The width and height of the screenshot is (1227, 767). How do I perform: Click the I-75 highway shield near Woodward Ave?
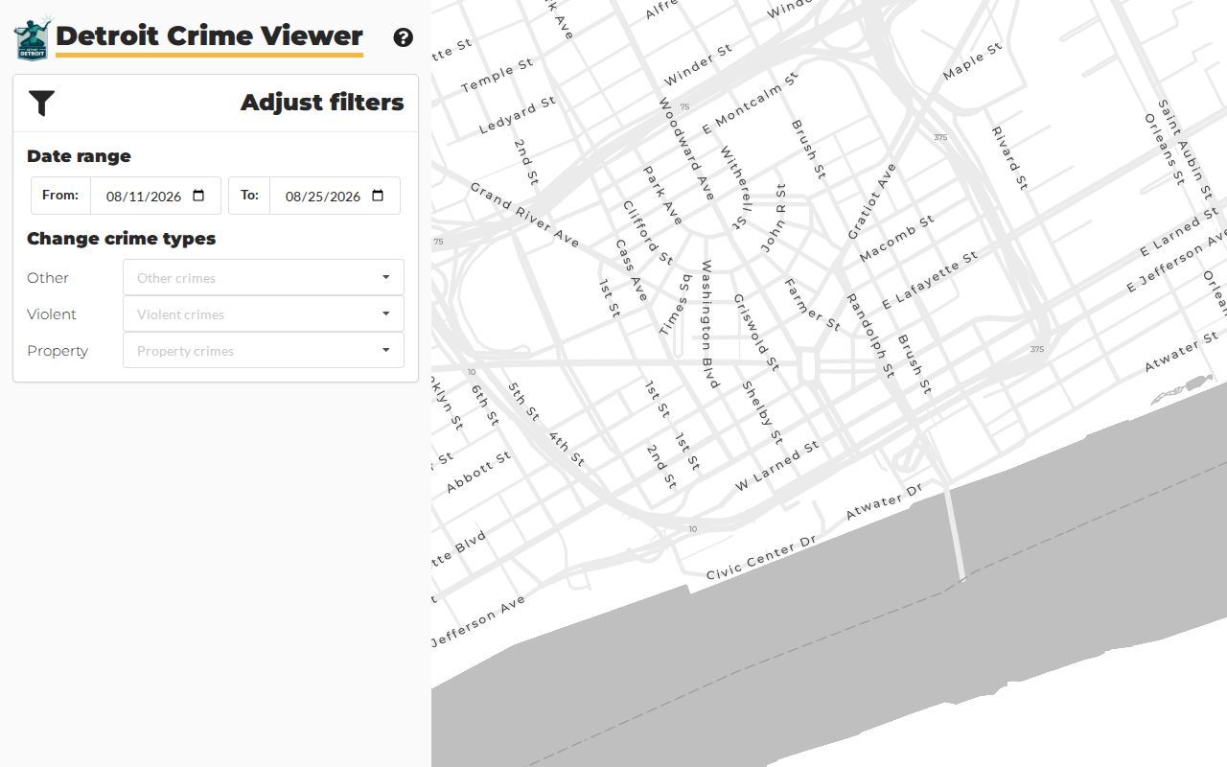(684, 106)
